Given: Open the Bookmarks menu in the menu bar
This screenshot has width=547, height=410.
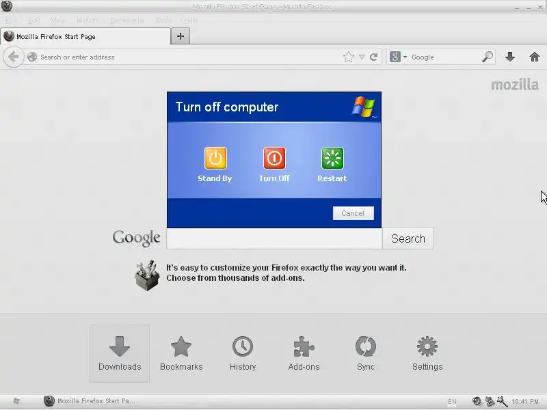Looking at the screenshot, I should 127,20.
